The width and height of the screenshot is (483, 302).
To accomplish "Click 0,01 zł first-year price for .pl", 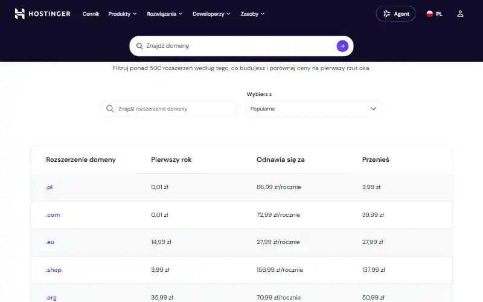I will tap(159, 187).
